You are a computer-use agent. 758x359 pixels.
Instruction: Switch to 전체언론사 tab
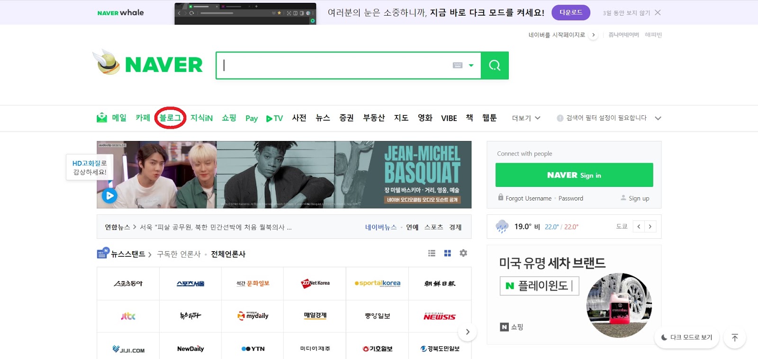click(x=228, y=254)
